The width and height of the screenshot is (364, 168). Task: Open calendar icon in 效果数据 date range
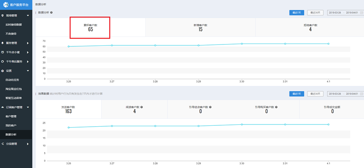(x=361, y=94)
